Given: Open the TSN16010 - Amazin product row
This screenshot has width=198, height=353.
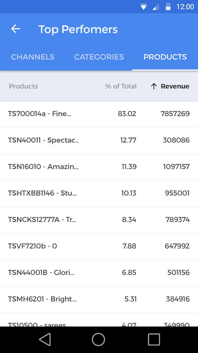Looking at the screenshot, I should [x=99, y=167].
